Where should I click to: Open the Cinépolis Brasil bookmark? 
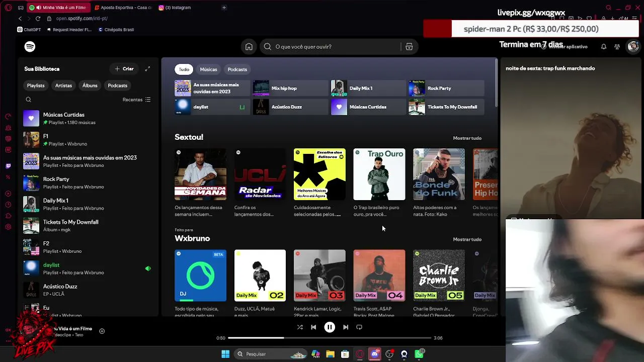click(x=115, y=30)
